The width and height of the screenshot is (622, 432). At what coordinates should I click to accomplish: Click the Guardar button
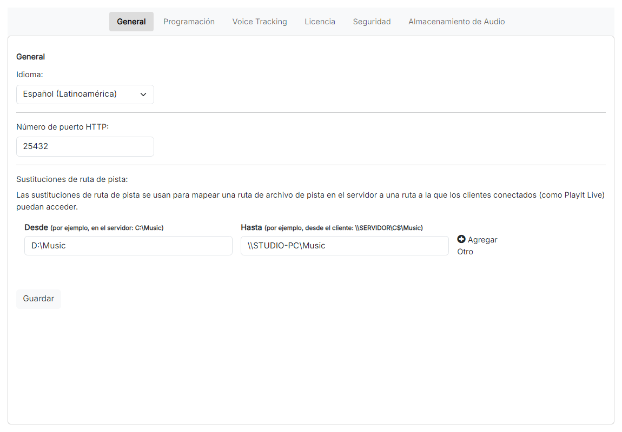[38, 299]
